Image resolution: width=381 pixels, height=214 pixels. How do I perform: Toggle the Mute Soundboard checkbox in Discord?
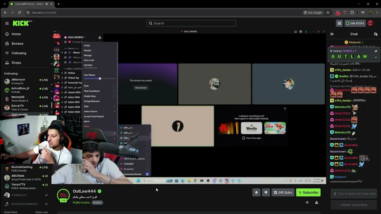point(114,91)
